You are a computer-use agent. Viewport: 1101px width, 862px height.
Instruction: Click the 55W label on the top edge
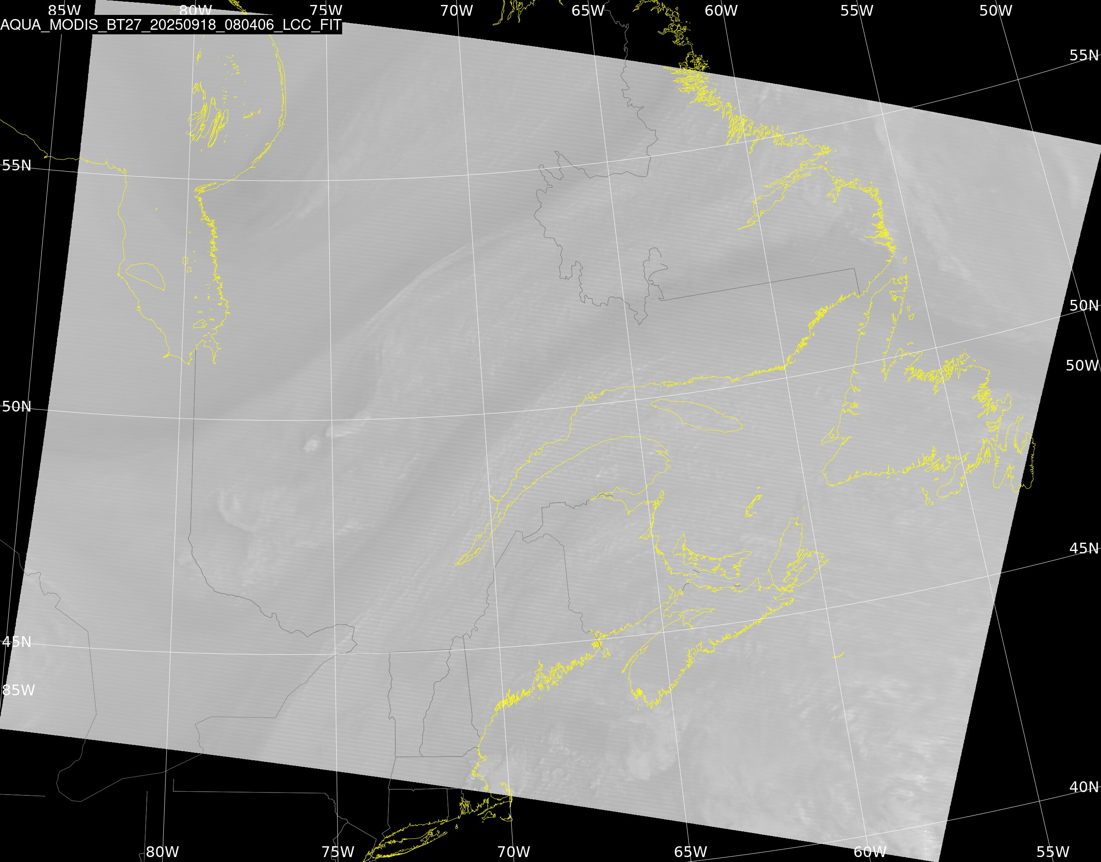pos(857,10)
